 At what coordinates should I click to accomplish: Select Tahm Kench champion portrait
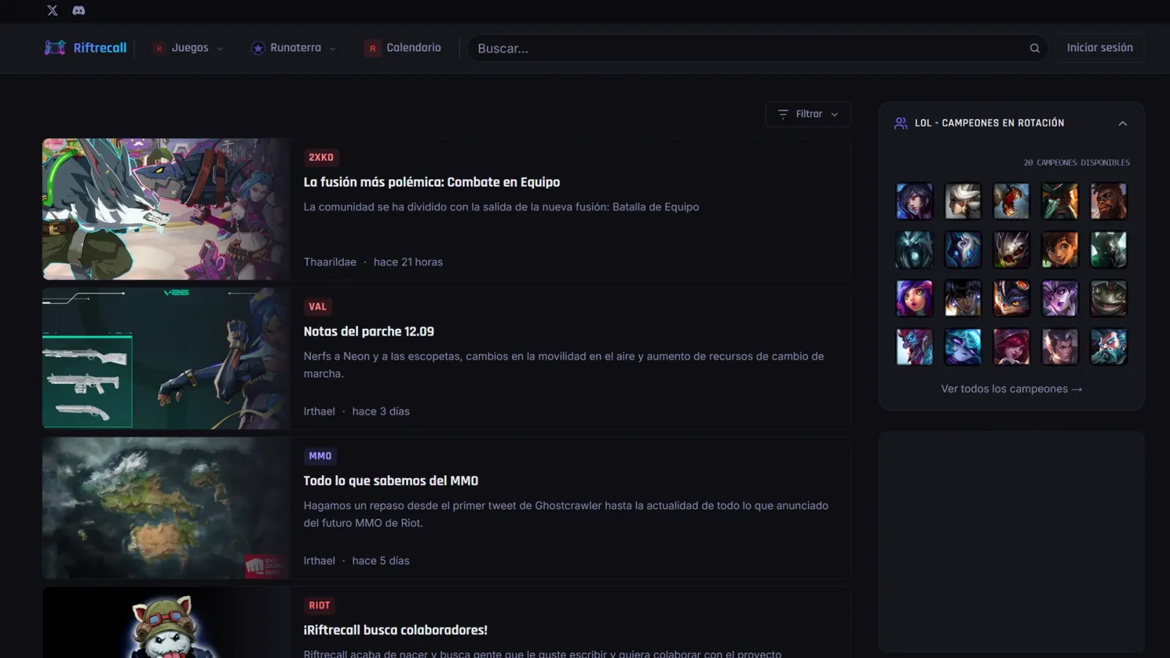pos(1109,298)
